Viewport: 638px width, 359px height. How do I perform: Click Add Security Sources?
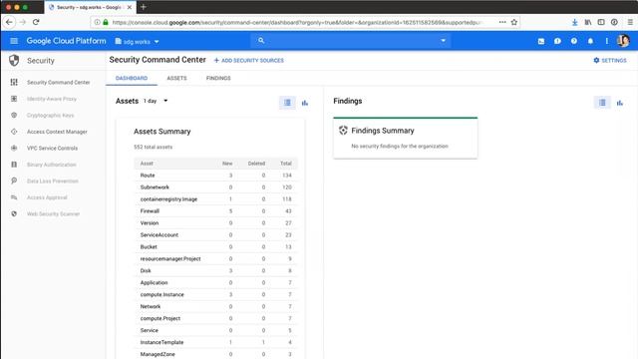tap(249, 60)
